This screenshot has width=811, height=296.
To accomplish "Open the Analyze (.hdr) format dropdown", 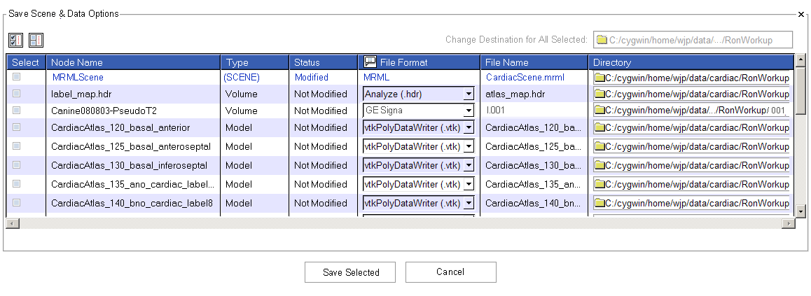I will [468, 94].
